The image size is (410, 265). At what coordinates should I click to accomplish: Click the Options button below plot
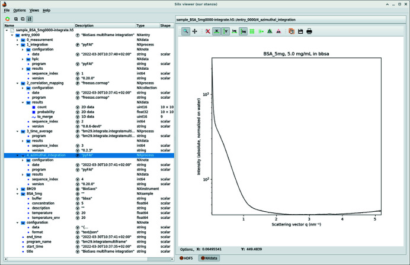pyautogui.click(x=188, y=249)
